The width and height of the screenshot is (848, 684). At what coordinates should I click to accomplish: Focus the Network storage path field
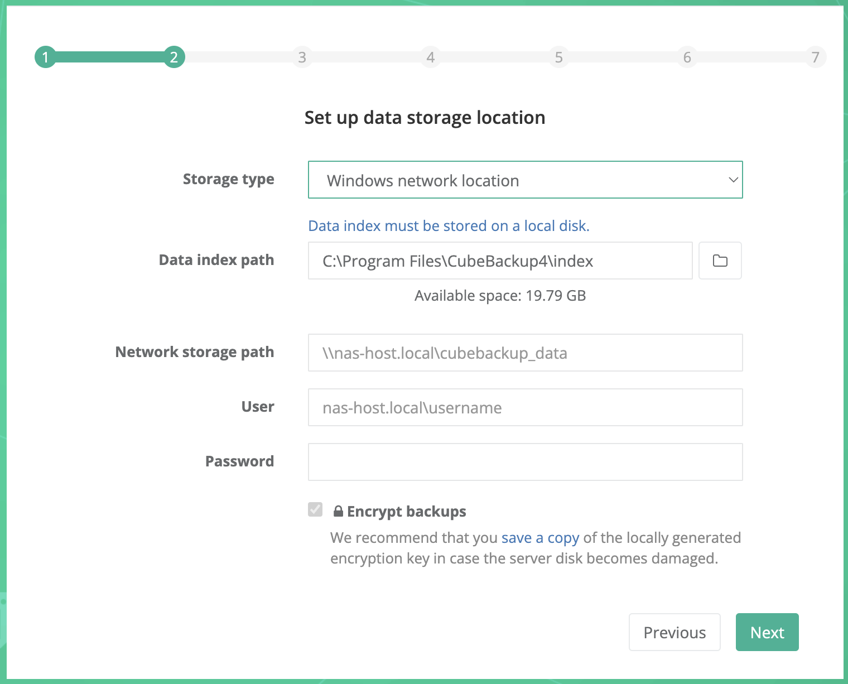tap(525, 353)
